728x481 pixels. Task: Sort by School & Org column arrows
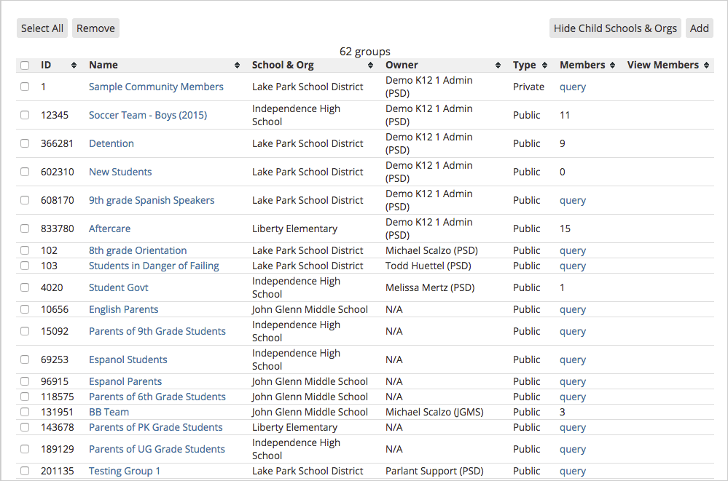370,65
